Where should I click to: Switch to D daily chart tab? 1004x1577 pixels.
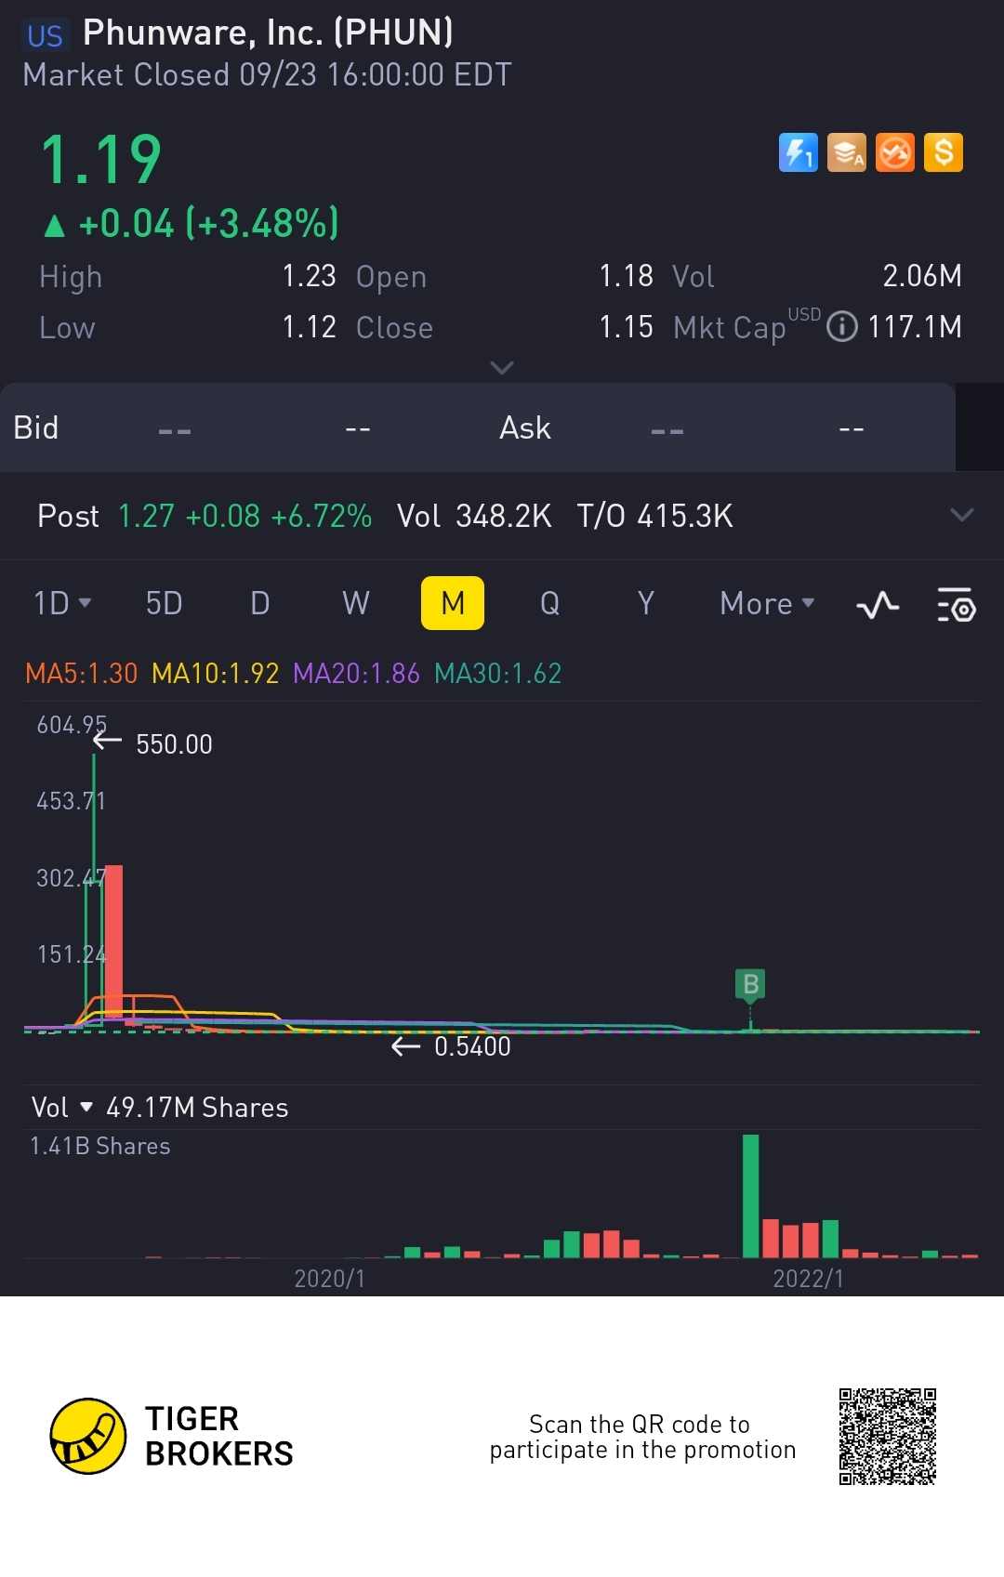click(260, 603)
